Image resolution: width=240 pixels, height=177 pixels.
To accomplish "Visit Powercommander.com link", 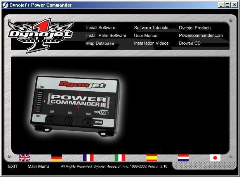I will pos(201,35).
